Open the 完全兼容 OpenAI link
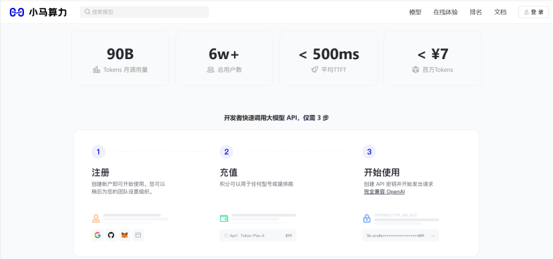Image resolution: width=553 pixels, height=259 pixels. (384, 192)
